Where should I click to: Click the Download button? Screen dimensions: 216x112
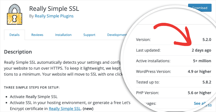tap(200, 8)
